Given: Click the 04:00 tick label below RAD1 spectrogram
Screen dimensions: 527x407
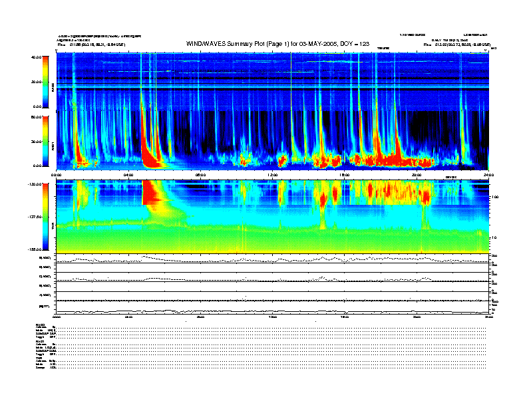Looking at the screenshot, I should pos(128,175).
